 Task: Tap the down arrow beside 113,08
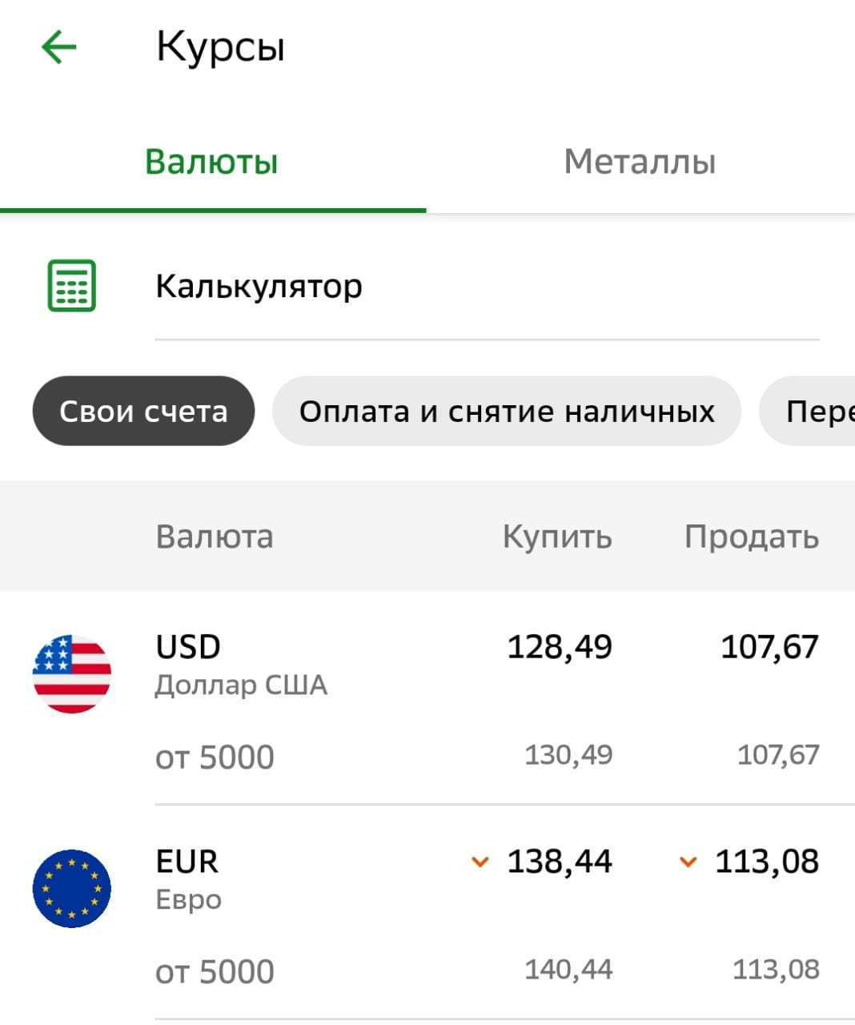688,862
